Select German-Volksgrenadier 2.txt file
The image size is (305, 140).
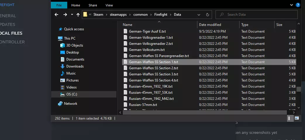coord(151,44)
